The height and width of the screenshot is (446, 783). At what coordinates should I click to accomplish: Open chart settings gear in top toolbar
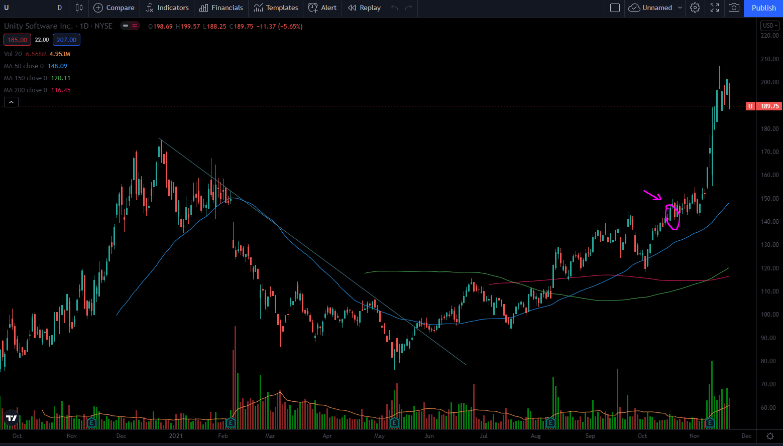click(695, 8)
